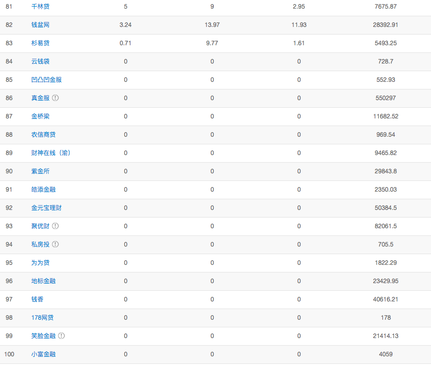Open the 为为贷 platform link
Viewport: 431px width, 366px height.
(x=41, y=262)
